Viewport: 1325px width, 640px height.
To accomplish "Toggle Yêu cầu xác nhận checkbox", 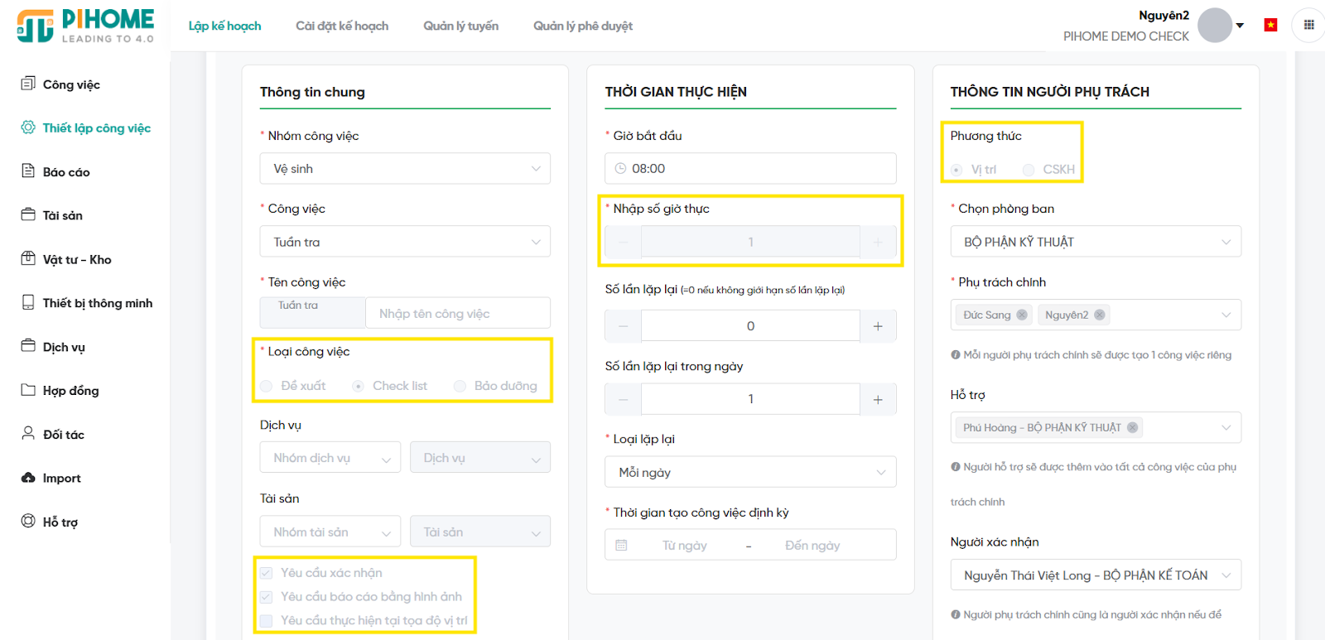I will tap(267, 573).
